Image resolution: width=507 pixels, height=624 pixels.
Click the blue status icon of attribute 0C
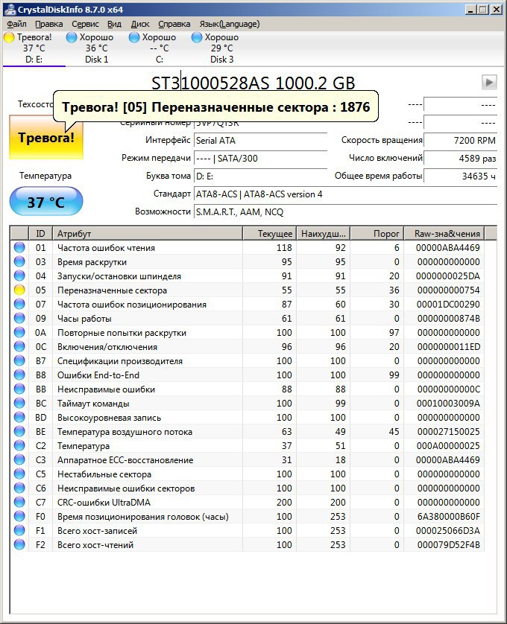tap(19, 346)
